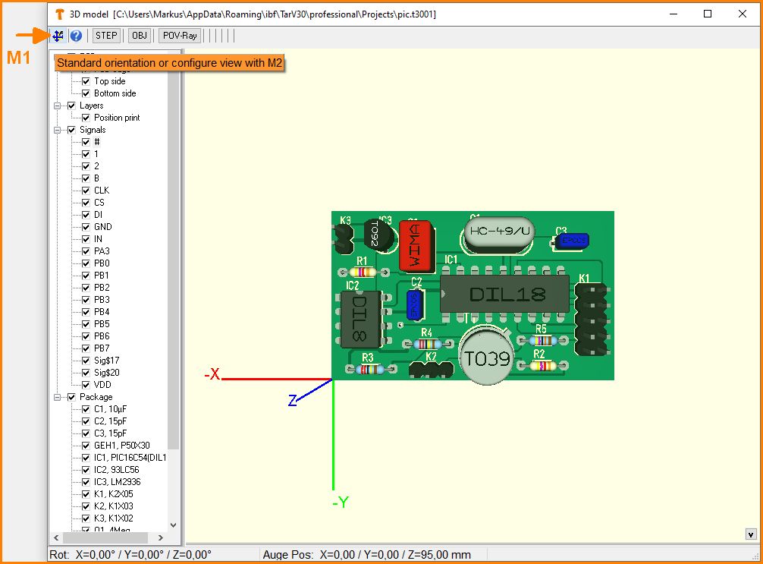763x564 pixels.
Task: Disable the Position print layer checkbox
Action: (x=86, y=118)
